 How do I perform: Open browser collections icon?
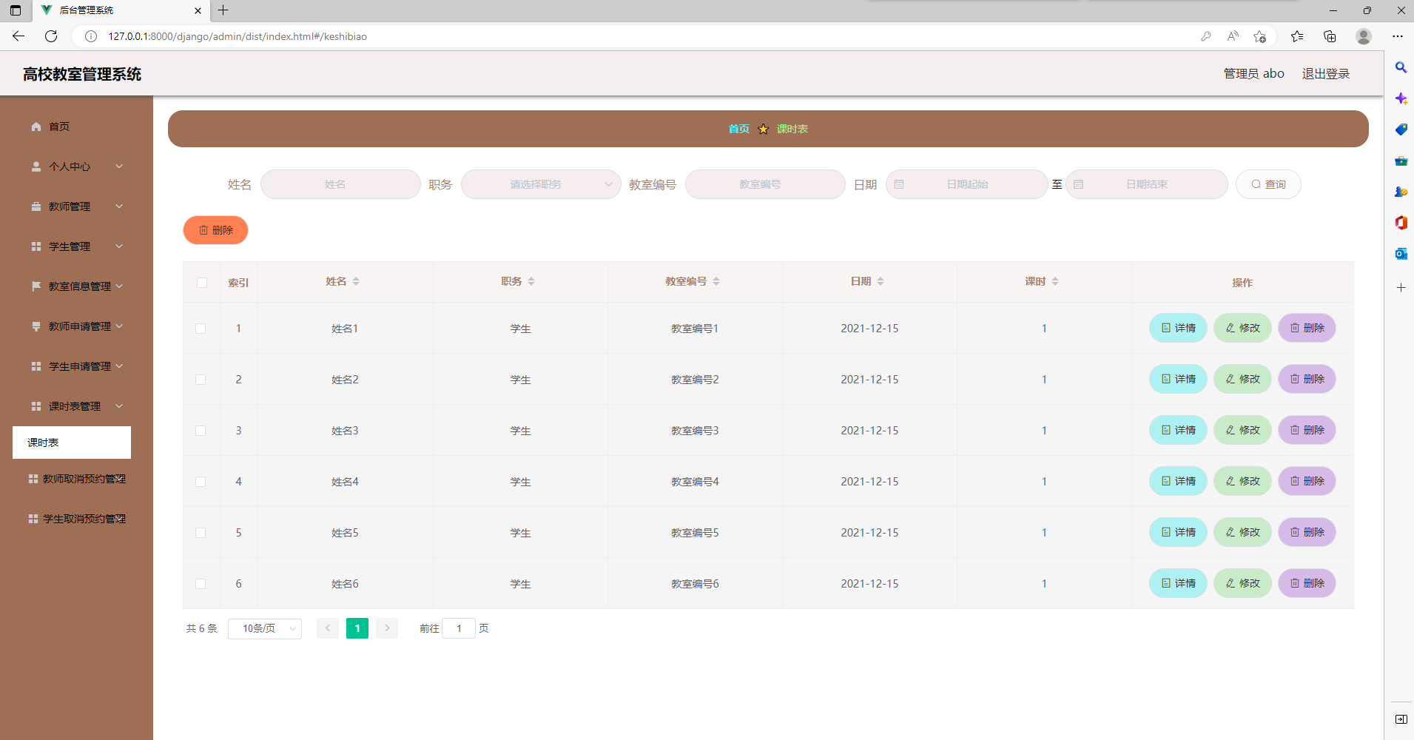[x=1330, y=36]
